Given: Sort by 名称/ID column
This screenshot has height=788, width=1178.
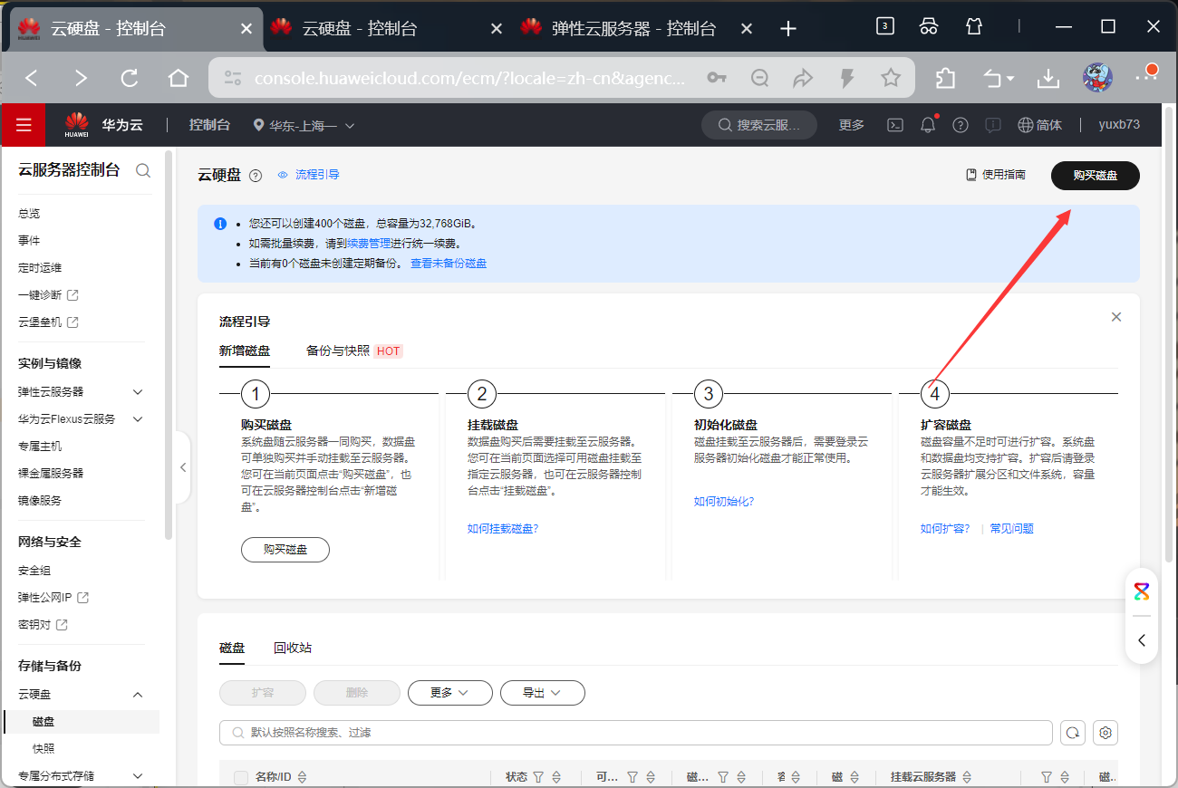Looking at the screenshot, I should click(x=302, y=777).
